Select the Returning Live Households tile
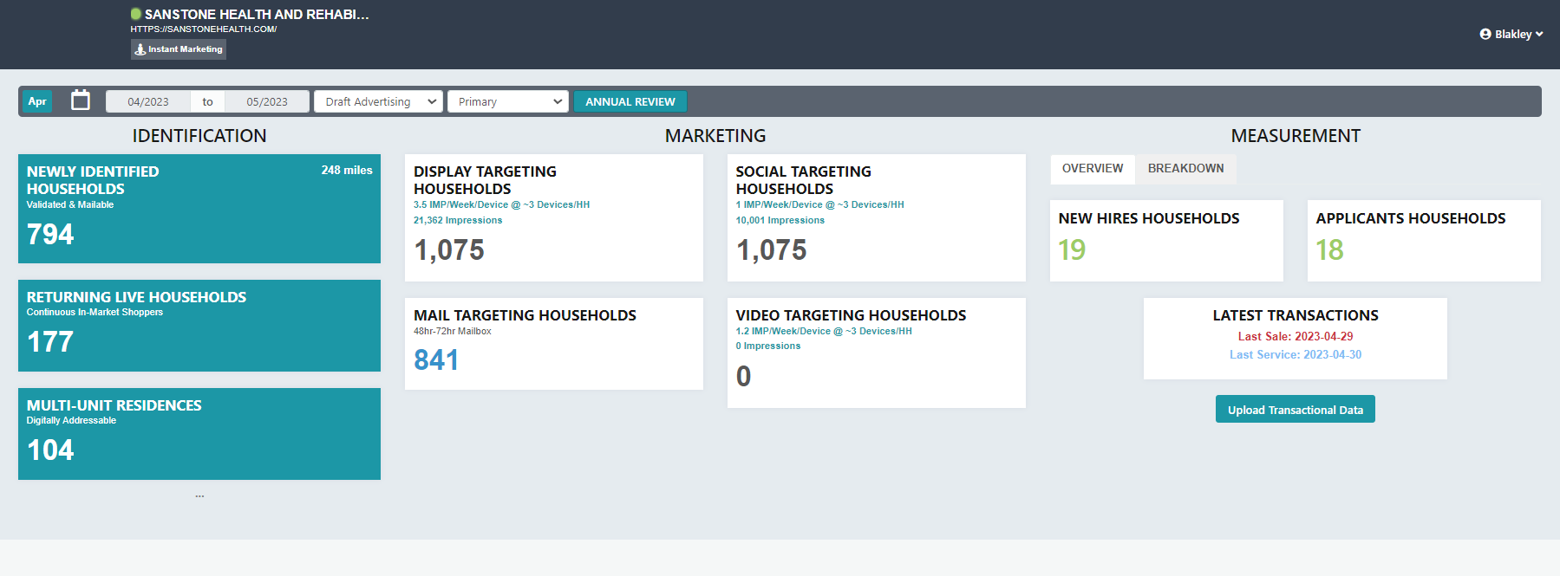The height and width of the screenshot is (576, 1560). 199,326
